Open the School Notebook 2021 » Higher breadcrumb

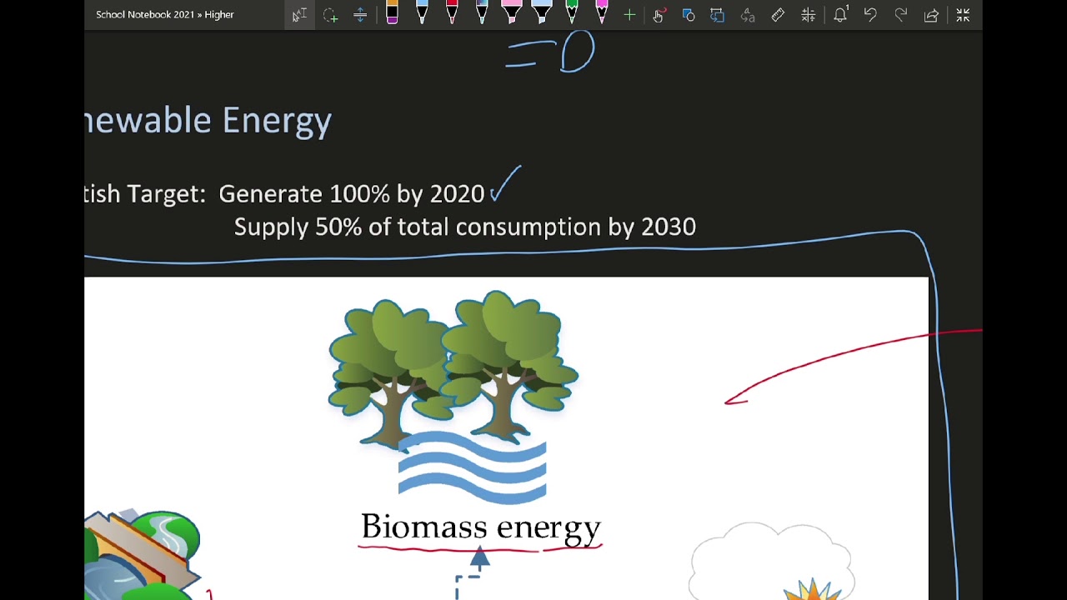pos(165,14)
